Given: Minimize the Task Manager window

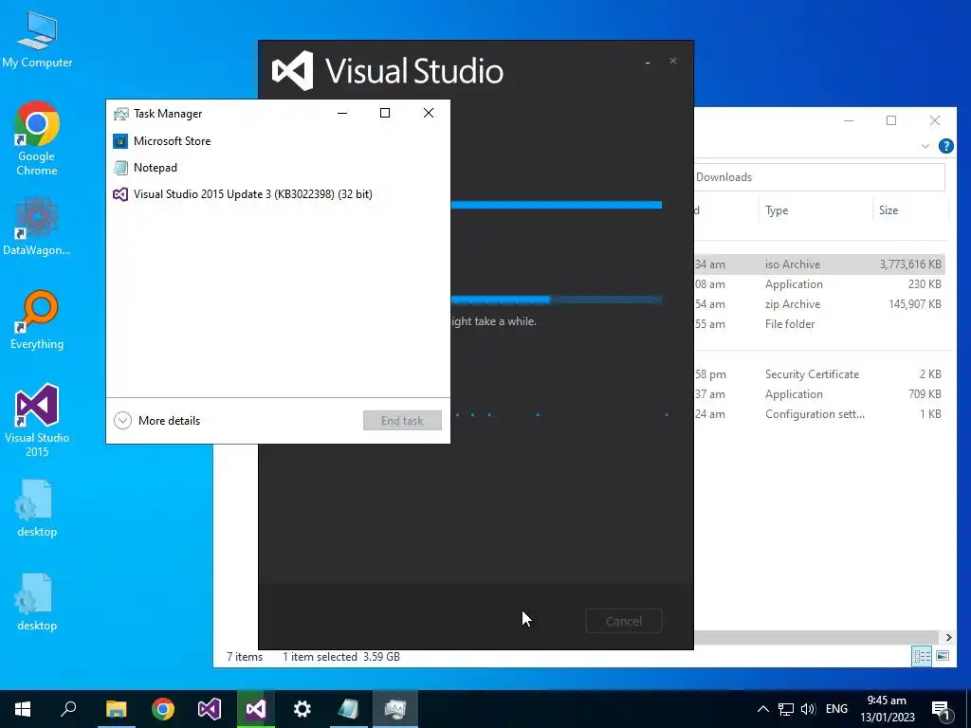Looking at the screenshot, I should [x=341, y=113].
